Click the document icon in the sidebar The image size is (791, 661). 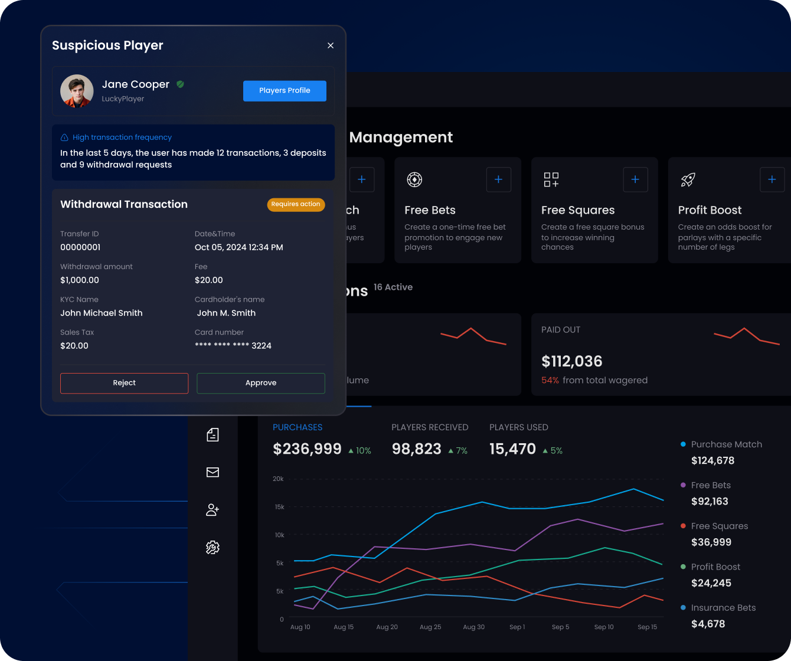(213, 435)
